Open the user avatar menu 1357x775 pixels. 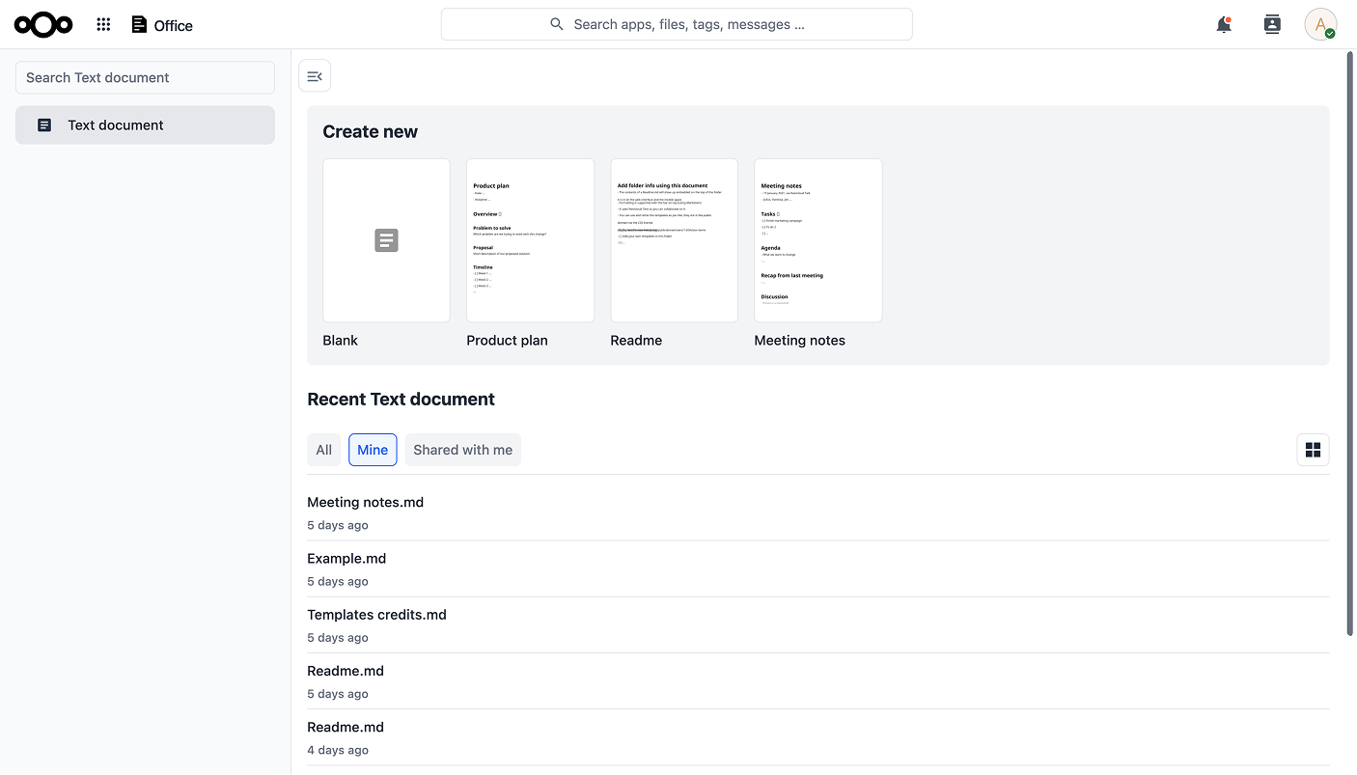[x=1320, y=24]
